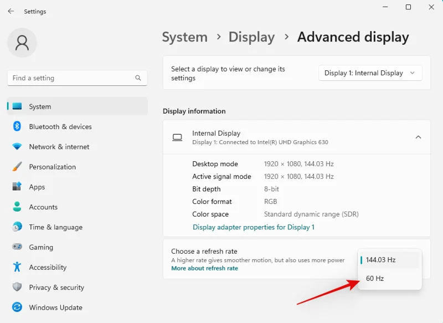Select the Accessibility figure icon

click(x=17, y=267)
